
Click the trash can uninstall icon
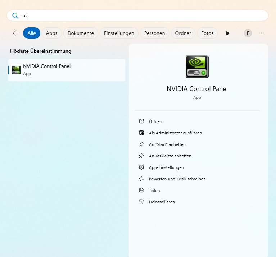click(x=141, y=202)
